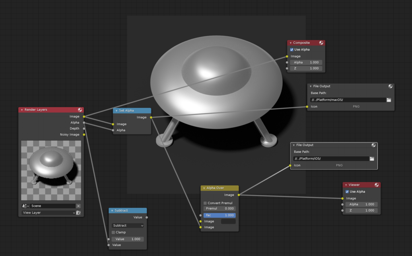Click the Fac slider in Alpha Over

(x=219, y=215)
